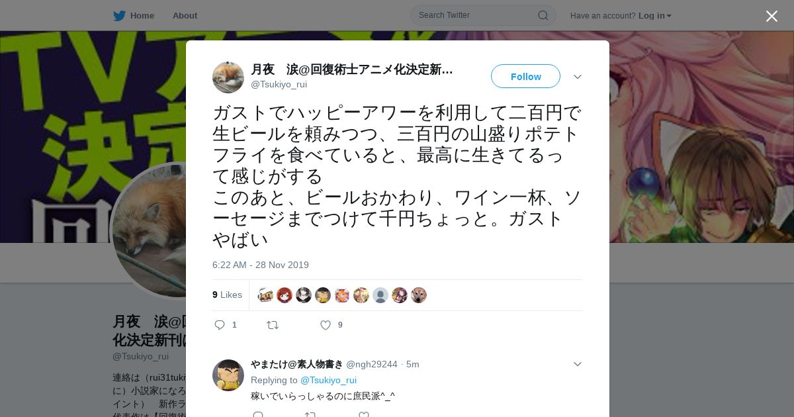Expand the tweet options chevron beside Follow
Image resolution: width=794 pixels, height=417 pixels.
point(578,77)
